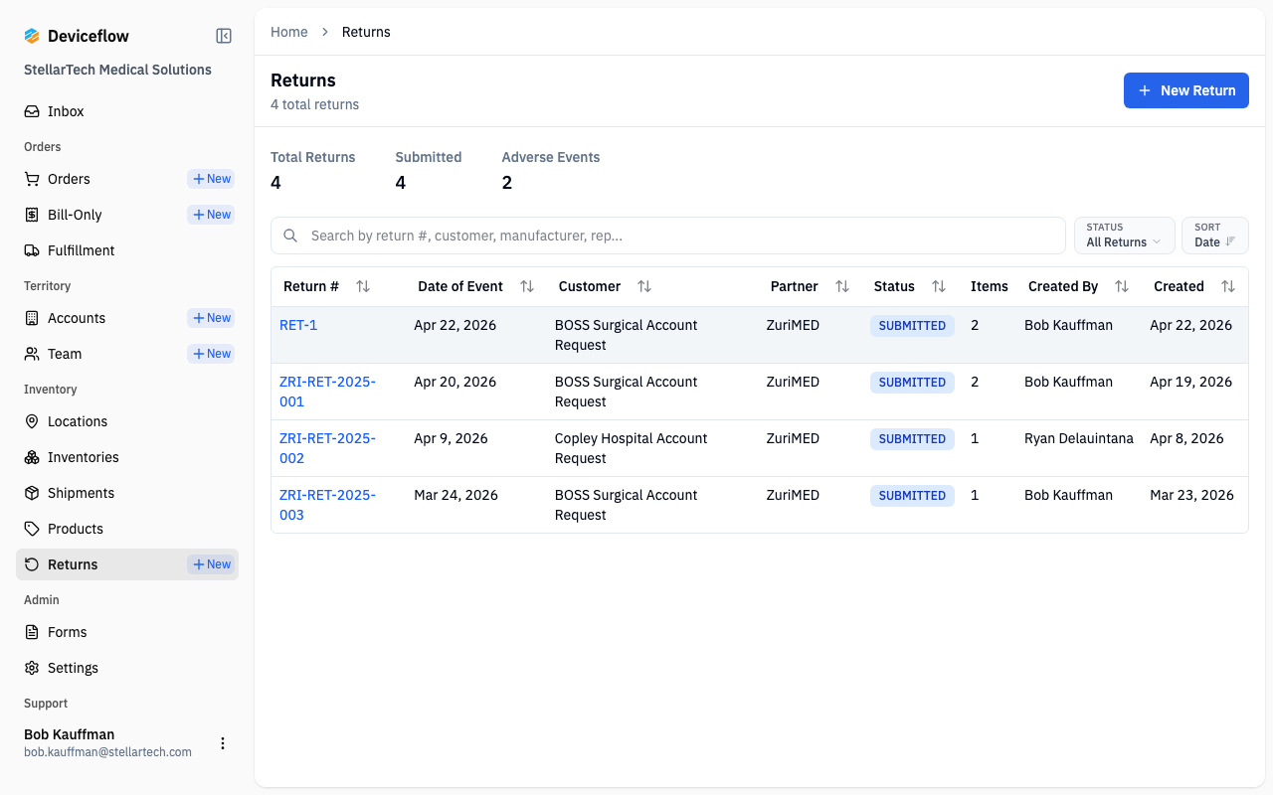The width and height of the screenshot is (1273, 795).
Task: Open the Inbox tray icon
Action: point(32,111)
